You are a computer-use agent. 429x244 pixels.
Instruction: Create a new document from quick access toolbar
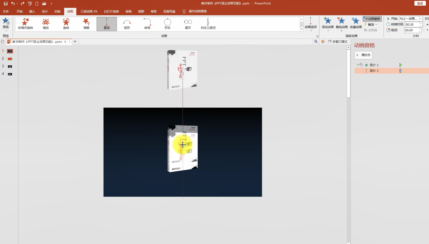coord(37,4)
